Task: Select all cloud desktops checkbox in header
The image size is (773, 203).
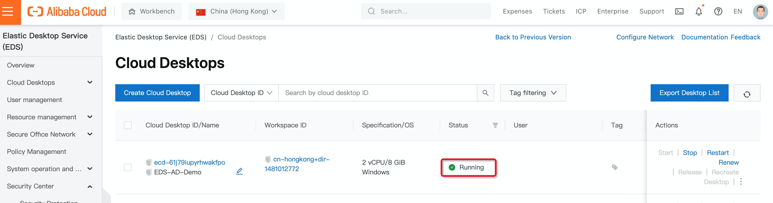Action: tap(128, 125)
